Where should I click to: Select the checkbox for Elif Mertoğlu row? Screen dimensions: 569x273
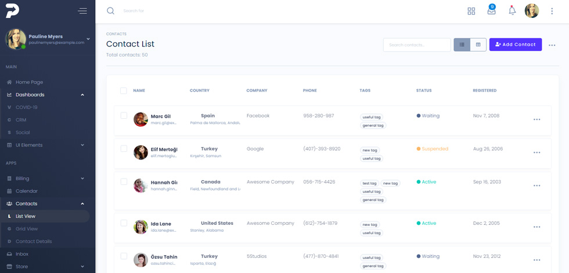124,148
